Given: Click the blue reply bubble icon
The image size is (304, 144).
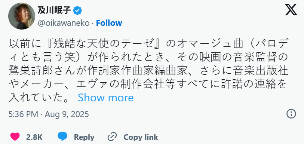Looking at the screenshot, I should [x=62, y=137].
